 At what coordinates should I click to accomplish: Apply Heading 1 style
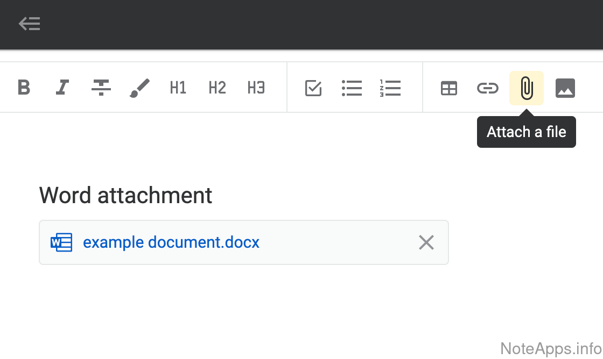(178, 88)
